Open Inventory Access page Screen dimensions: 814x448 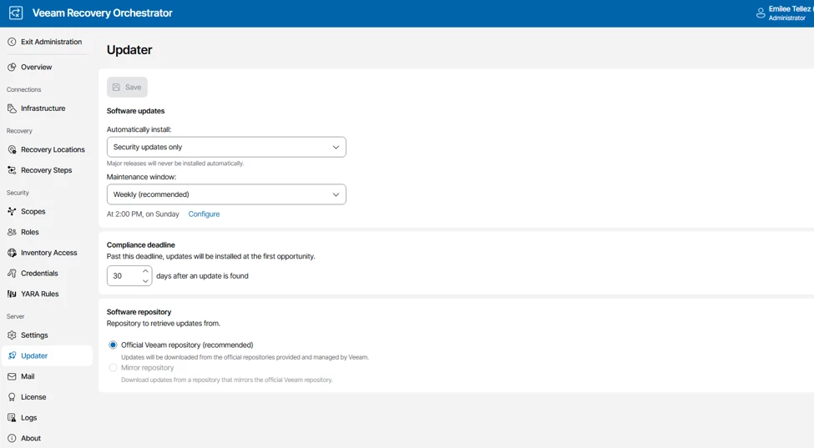pos(47,253)
